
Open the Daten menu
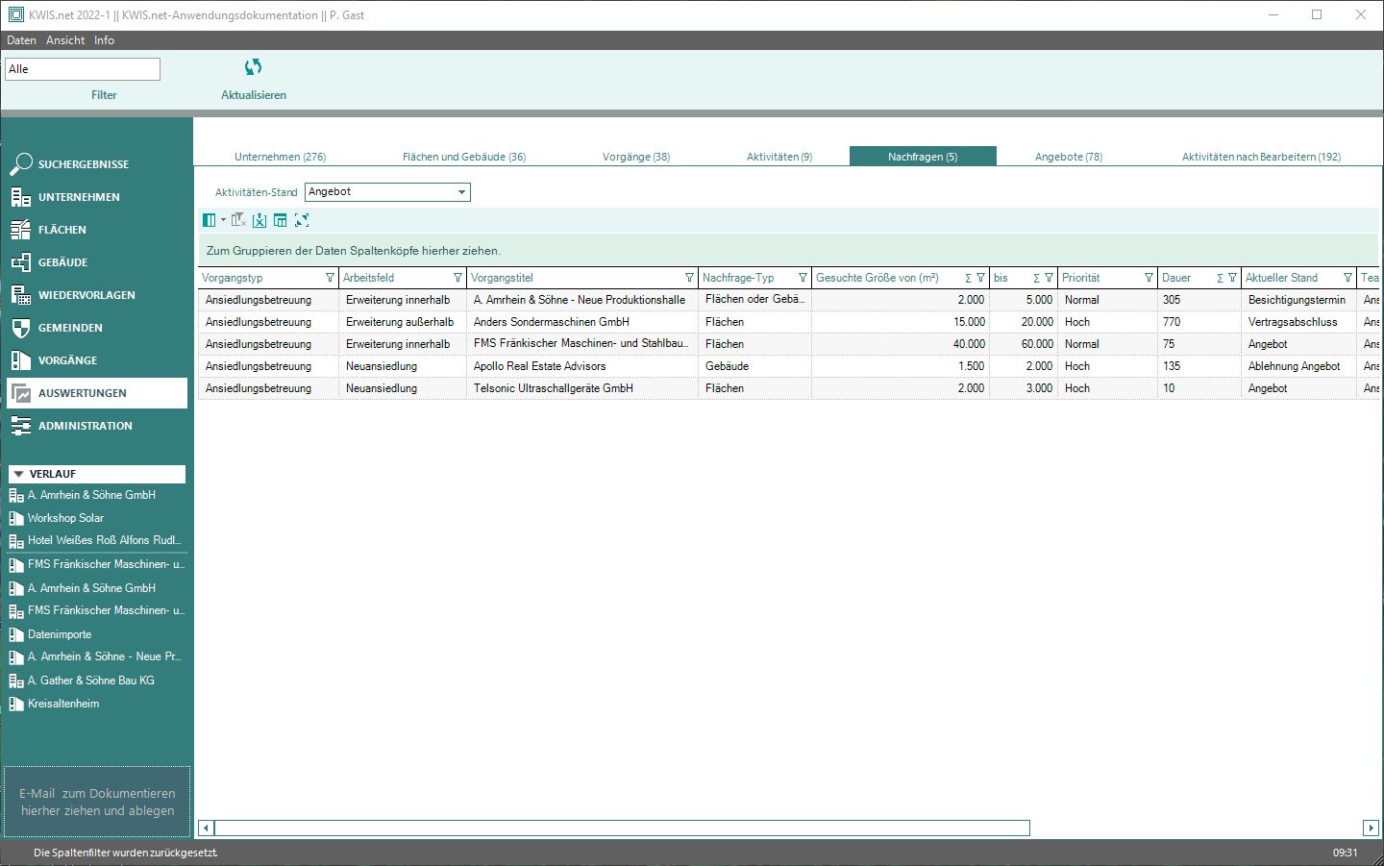click(21, 40)
